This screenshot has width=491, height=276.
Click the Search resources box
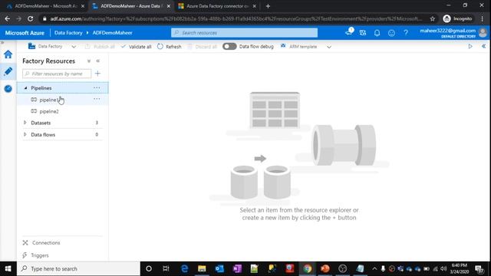244,32
